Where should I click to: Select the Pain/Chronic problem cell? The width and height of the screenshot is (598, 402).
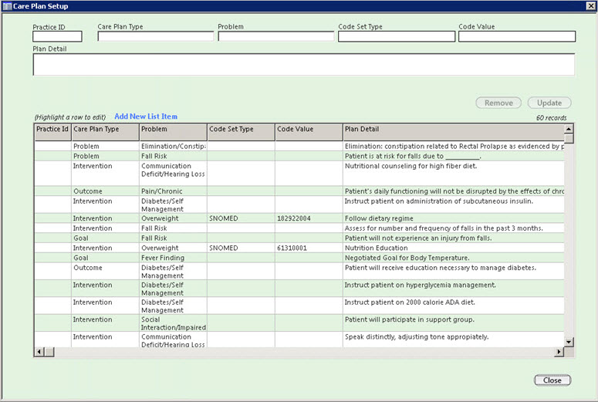pyautogui.click(x=173, y=191)
